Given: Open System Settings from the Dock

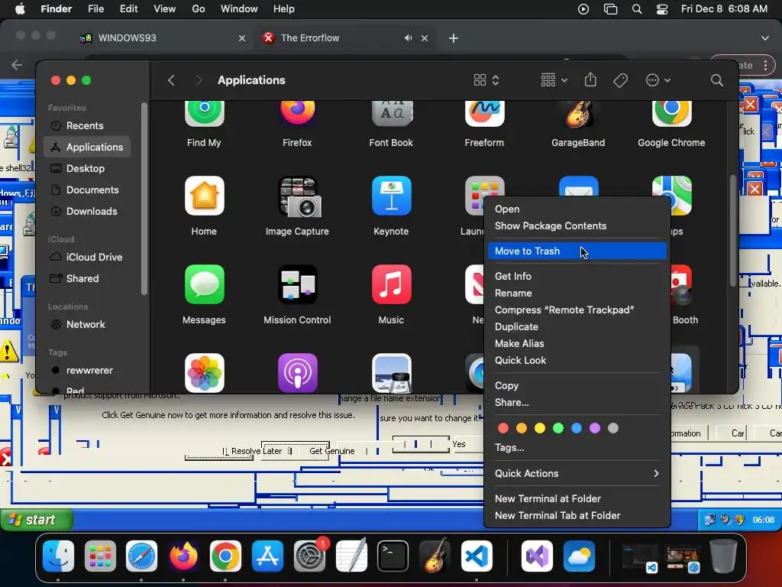Looking at the screenshot, I should tap(309, 556).
